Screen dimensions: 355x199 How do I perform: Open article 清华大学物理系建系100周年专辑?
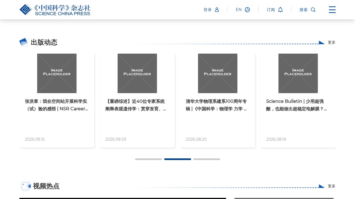click(x=216, y=105)
